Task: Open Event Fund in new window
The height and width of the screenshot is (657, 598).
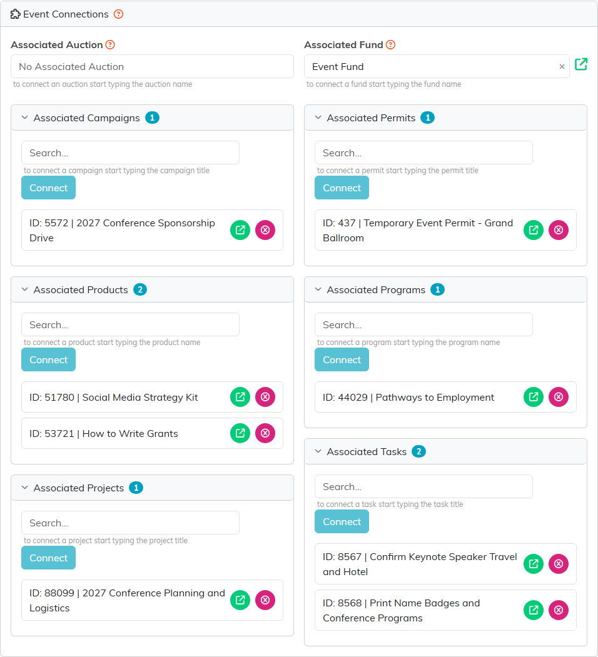Action: click(x=581, y=64)
